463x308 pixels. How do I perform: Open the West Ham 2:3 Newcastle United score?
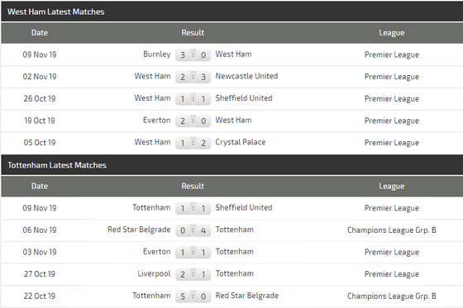193,77
